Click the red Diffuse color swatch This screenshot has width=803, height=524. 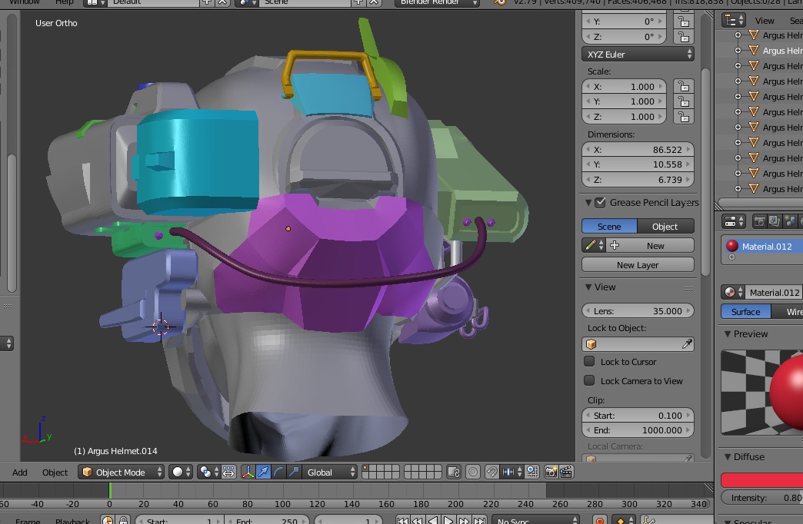(761, 480)
